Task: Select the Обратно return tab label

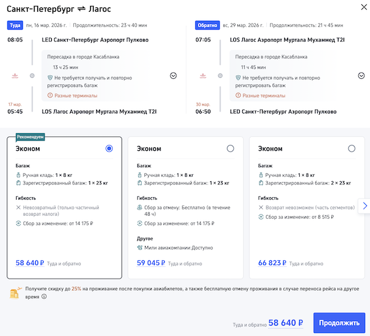Action: (207, 25)
